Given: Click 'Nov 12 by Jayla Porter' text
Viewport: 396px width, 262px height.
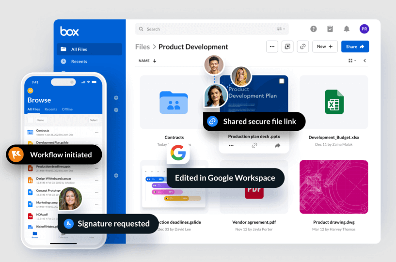Looking at the screenshot, I should 254,229.
